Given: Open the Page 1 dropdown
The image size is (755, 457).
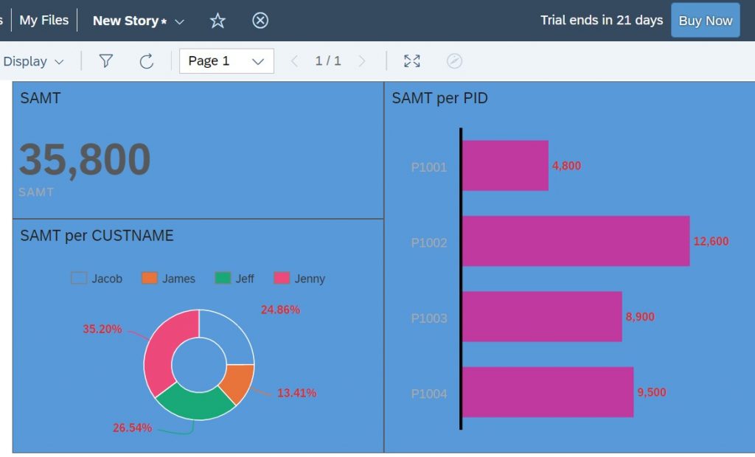Looking at the screenshot, I should 226,61.
